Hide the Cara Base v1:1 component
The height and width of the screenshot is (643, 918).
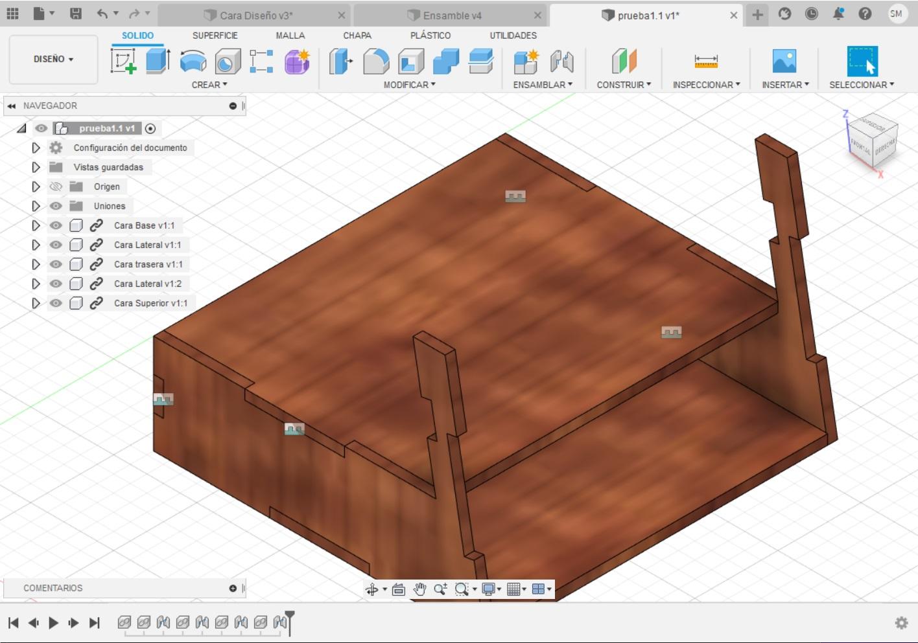56,225
